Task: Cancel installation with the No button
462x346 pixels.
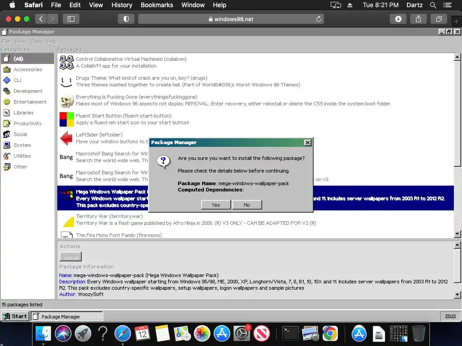Action: coord(247,205)
